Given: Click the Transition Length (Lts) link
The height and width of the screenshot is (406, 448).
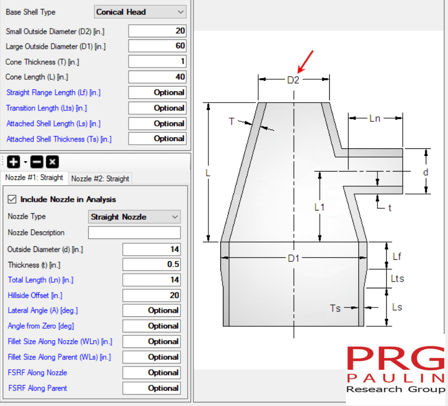Looking at the screenshot, I should click(47, 108).
